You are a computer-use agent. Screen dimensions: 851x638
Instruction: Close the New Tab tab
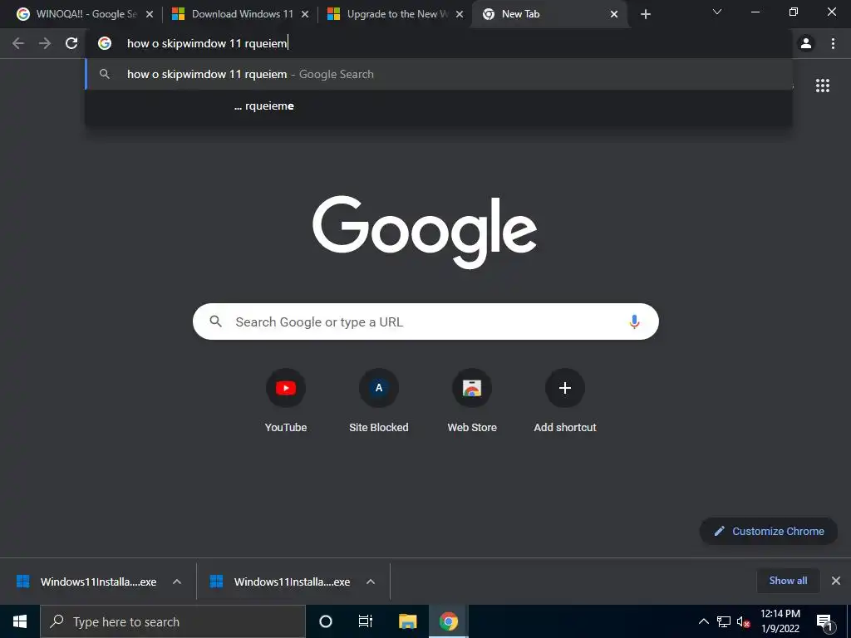614,14
